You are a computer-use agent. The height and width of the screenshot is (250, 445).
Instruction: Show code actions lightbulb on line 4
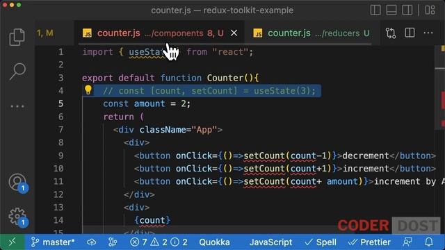point(88,90)
